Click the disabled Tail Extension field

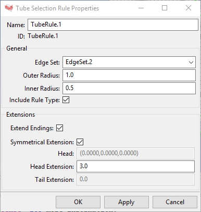(x=135, y=179)
